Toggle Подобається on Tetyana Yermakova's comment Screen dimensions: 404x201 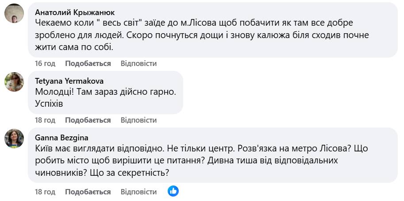click(x=88, y=120)
